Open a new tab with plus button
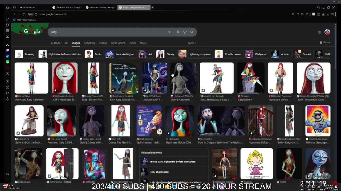 153,7
